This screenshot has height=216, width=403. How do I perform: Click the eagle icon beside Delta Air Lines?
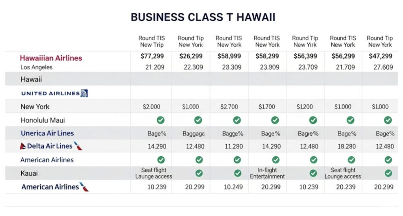[78, 146]
